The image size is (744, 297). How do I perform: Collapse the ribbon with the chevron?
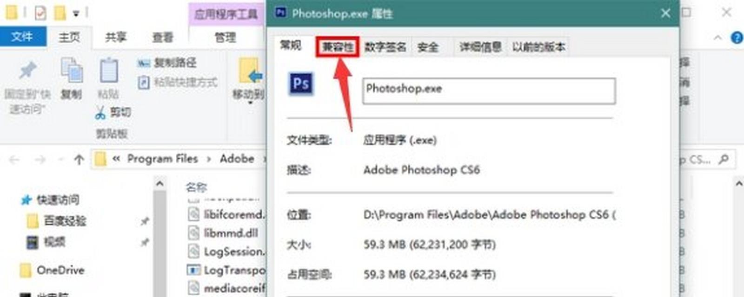pyautogui.click(x=717, y=38)
